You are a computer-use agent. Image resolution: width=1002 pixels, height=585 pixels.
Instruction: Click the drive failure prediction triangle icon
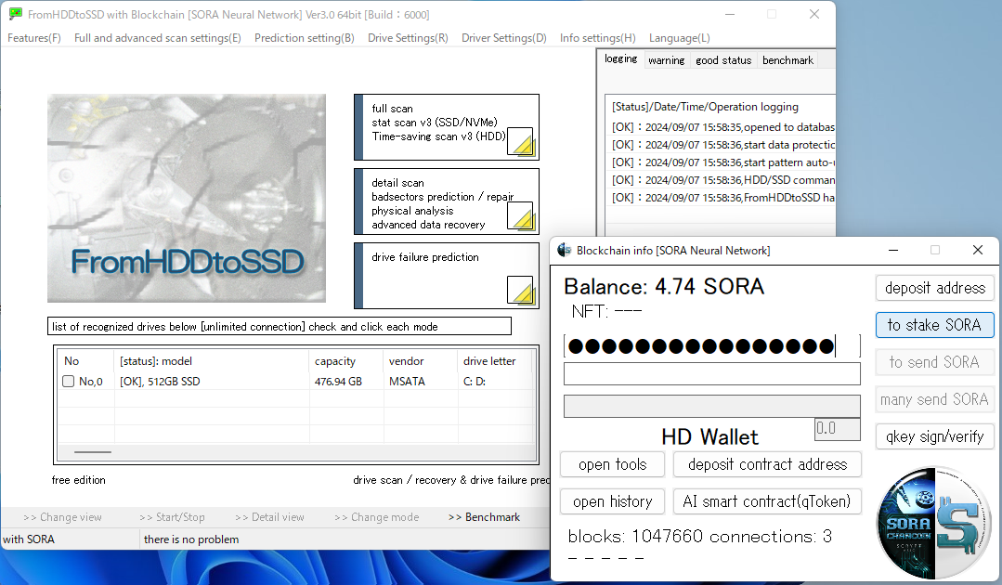(521, 291)
